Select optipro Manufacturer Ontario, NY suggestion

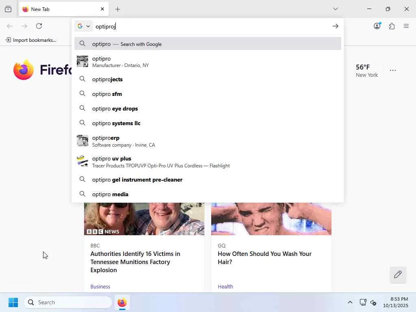[x=208, y=62]
